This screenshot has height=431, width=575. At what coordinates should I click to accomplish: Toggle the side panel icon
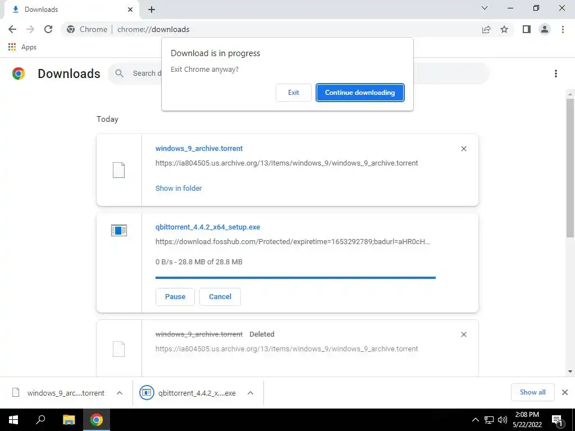tap(527, 29)
